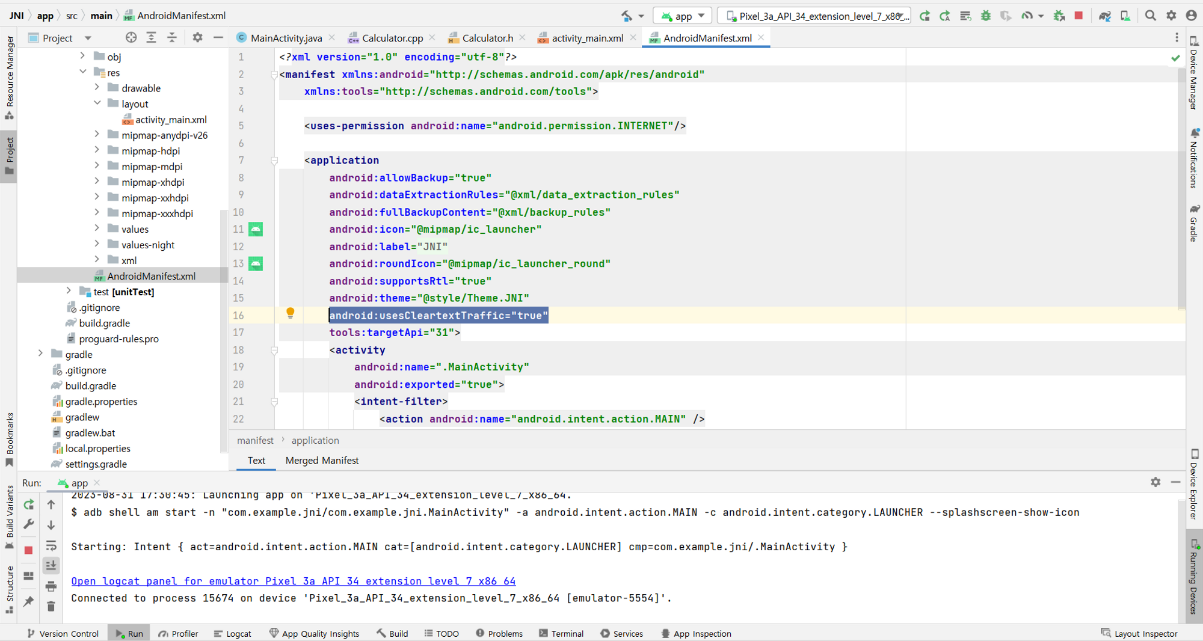The width and height of the screenshot is (1203, 641).
Task: Open Project panel options gear
Action: pos(197,38)
